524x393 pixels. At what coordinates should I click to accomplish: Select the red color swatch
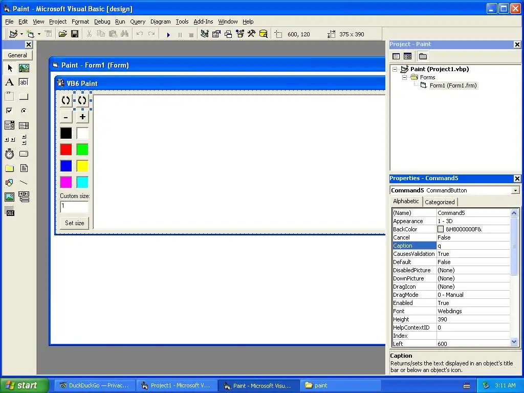click(x=66, y=149)
